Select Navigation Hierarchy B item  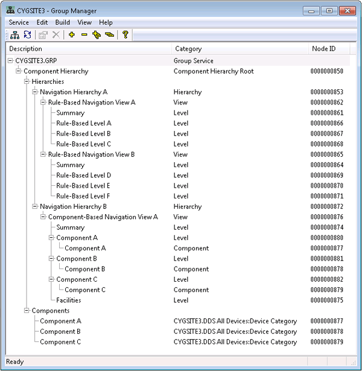point(73,206)
